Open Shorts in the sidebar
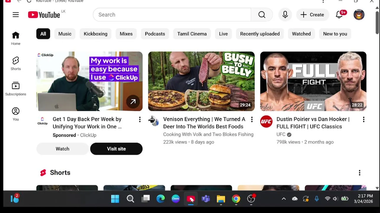Viewport: 380px width, 213px height. [x=16, y=64]
